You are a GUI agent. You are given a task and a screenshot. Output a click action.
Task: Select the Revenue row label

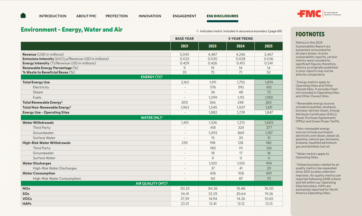(x=43, y=54)
